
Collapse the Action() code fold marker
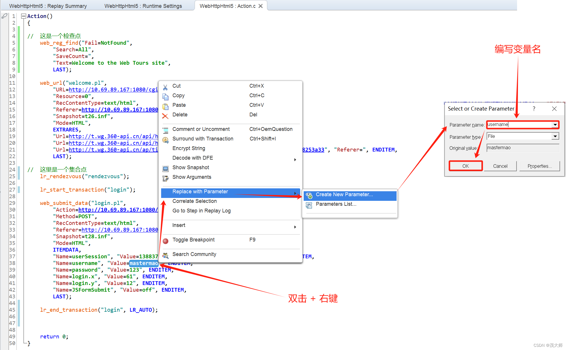24,16
